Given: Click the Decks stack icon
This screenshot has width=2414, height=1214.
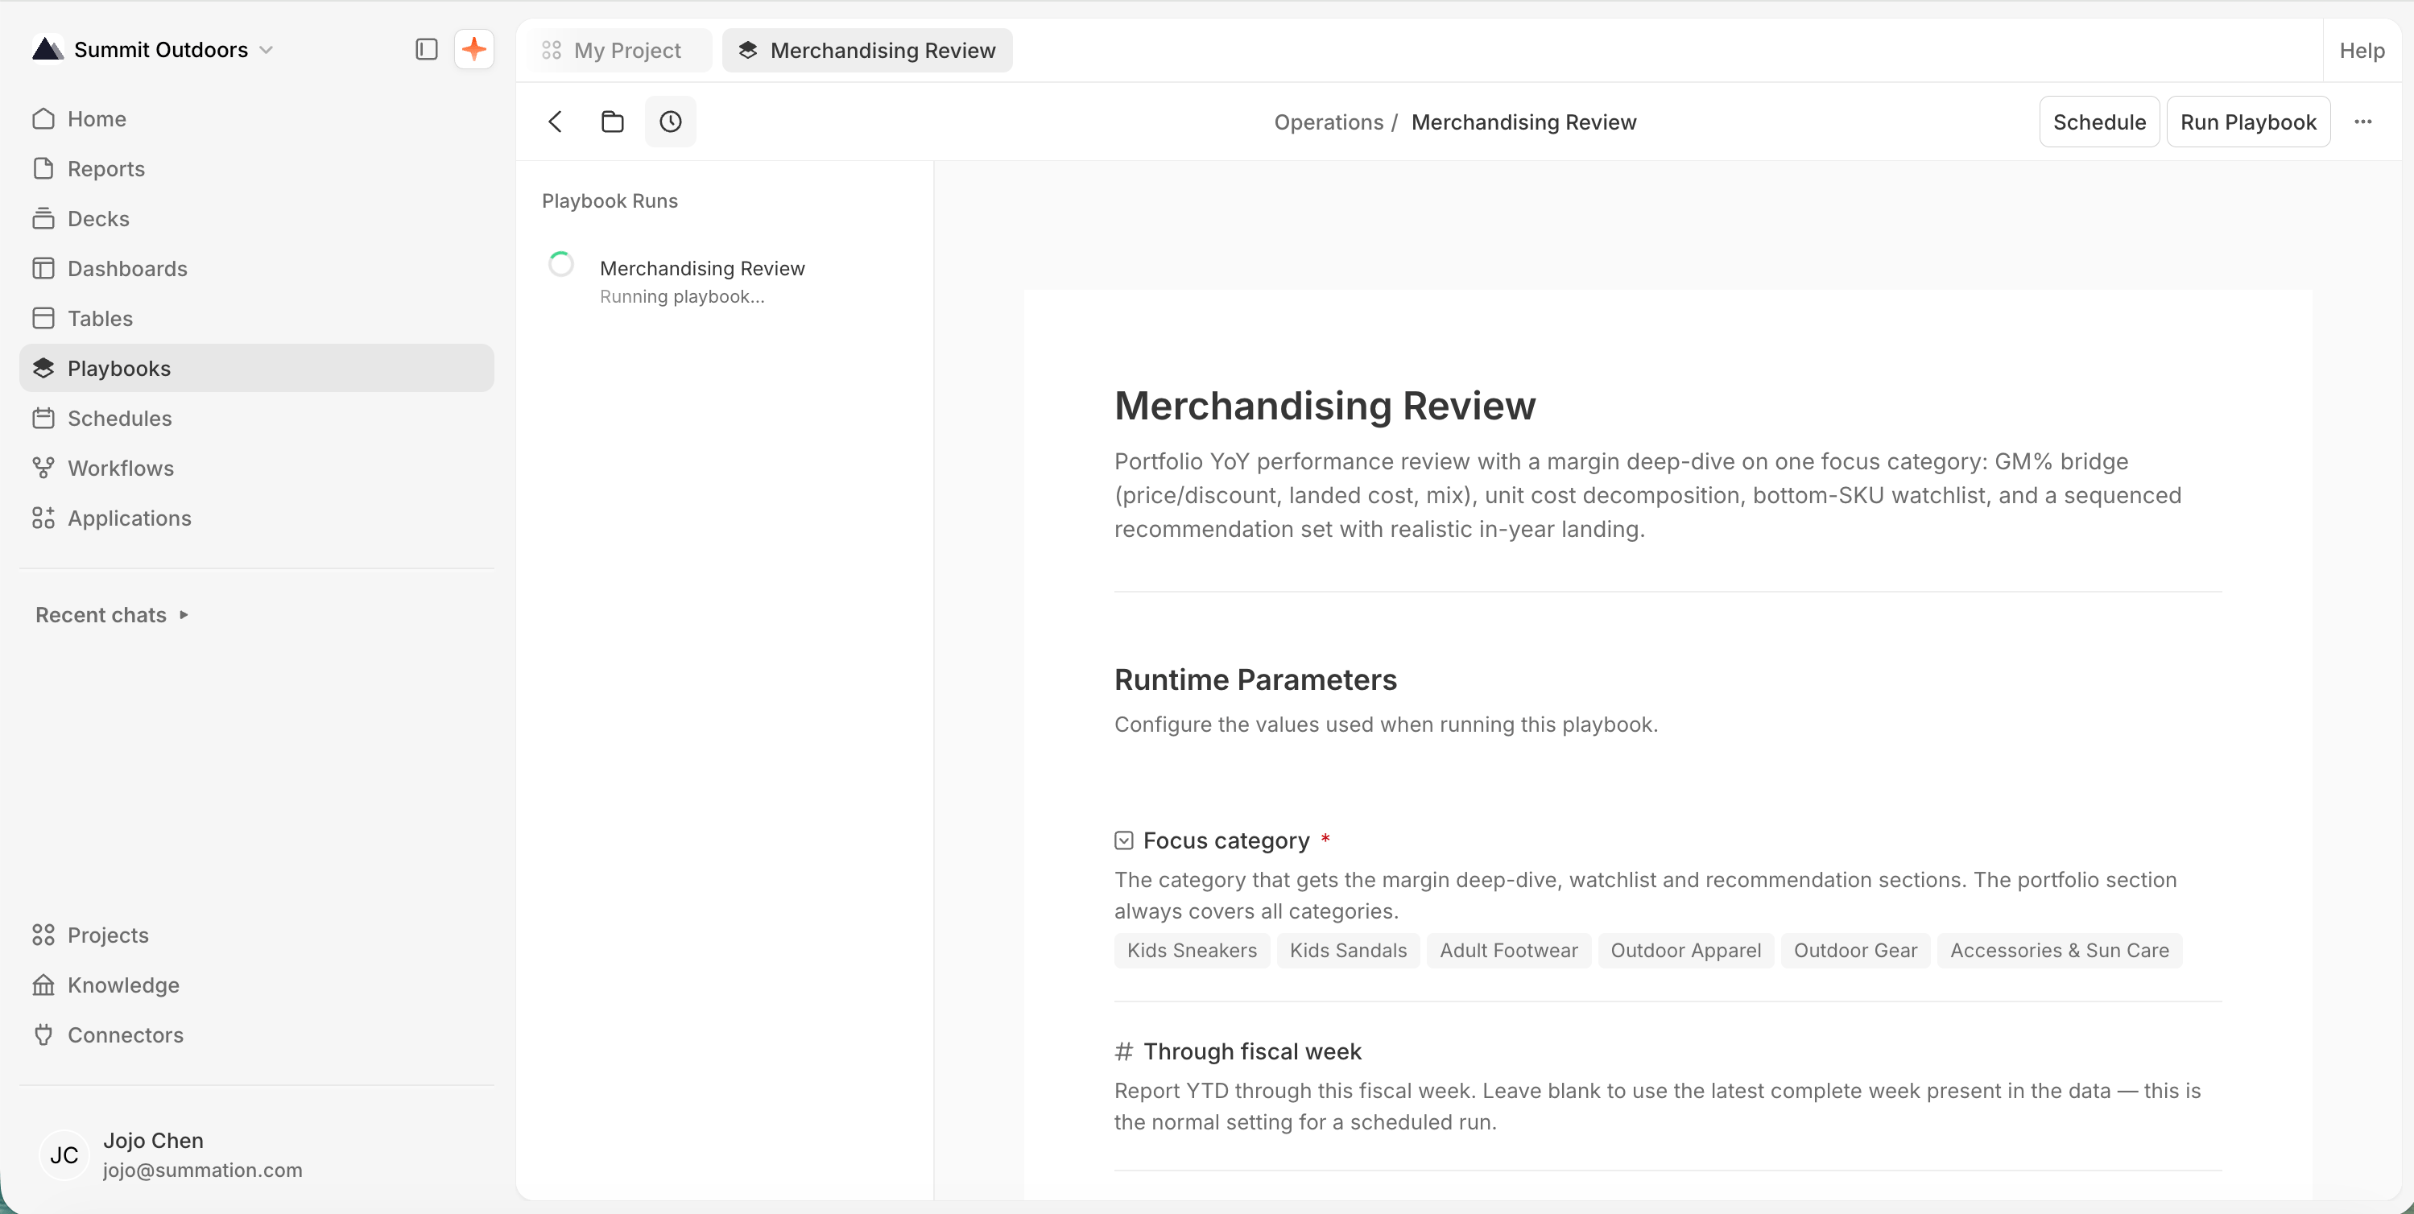Looking at the screenshot, I should click(43, 218).
